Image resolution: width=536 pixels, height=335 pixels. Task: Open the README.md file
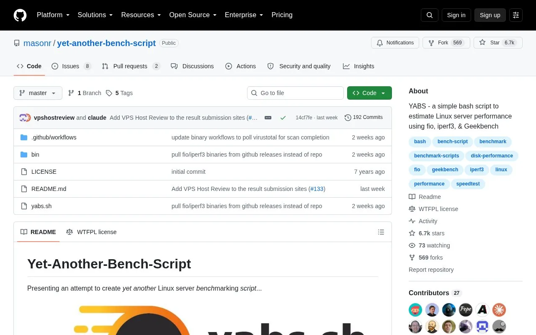49,189
